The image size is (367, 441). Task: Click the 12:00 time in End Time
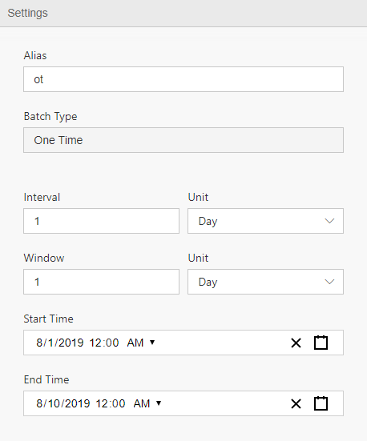[x=111, y=403]
